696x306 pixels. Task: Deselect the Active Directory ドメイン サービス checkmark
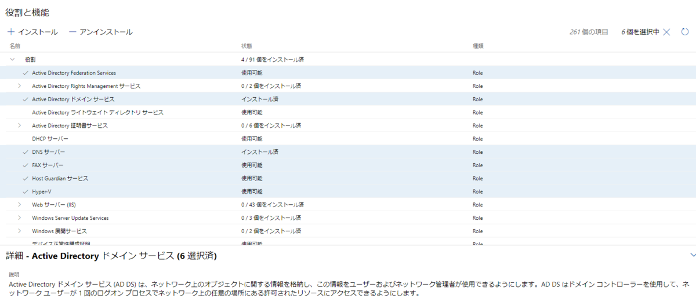[25, 99]
